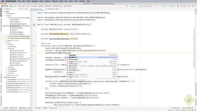Open the Build tool window at bottom

click(45, 108)
